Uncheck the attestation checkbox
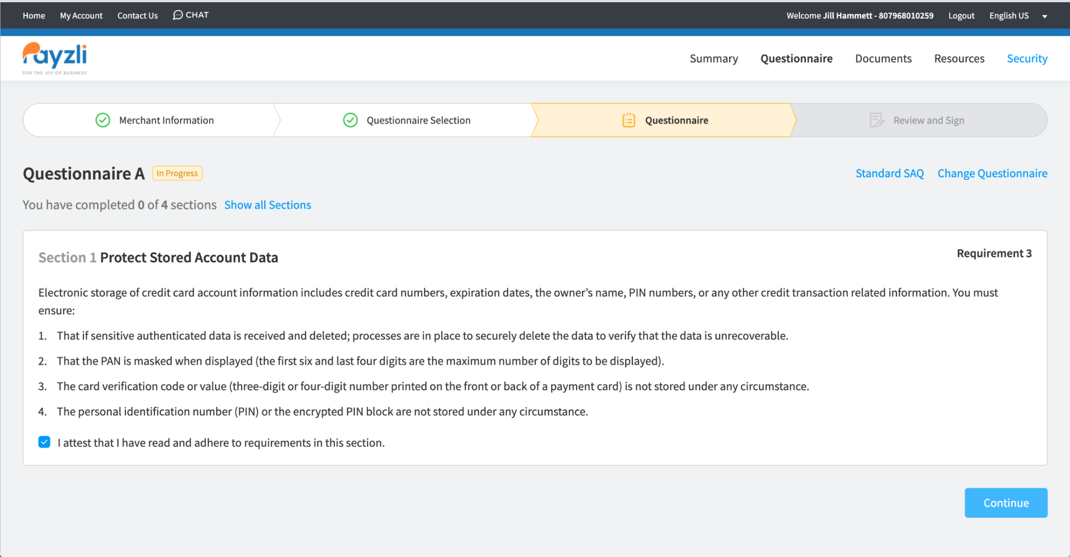This screenshot has width=1070, height=557. point(44,442)
